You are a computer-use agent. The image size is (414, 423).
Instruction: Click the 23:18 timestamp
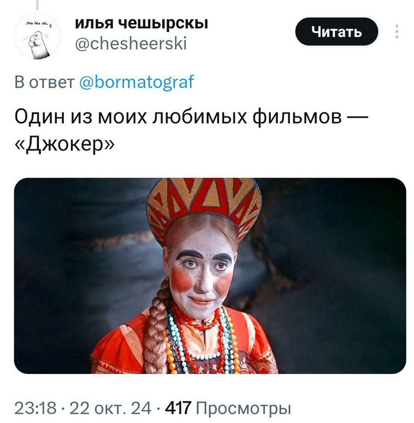pyautogui.click(x=35, y=408)
